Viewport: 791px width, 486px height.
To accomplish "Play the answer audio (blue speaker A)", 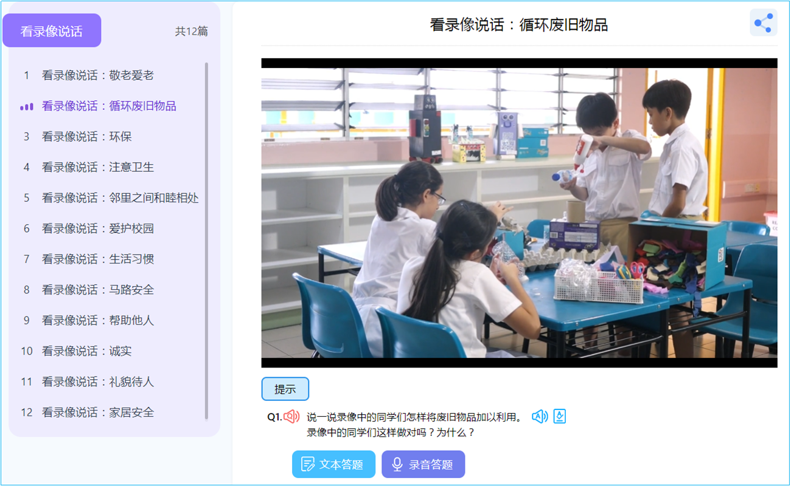I will pos(539,417).
